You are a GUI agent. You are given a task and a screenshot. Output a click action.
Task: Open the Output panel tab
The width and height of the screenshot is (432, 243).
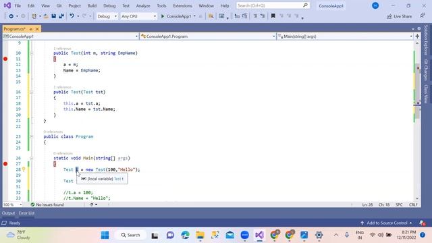[8, 213]
